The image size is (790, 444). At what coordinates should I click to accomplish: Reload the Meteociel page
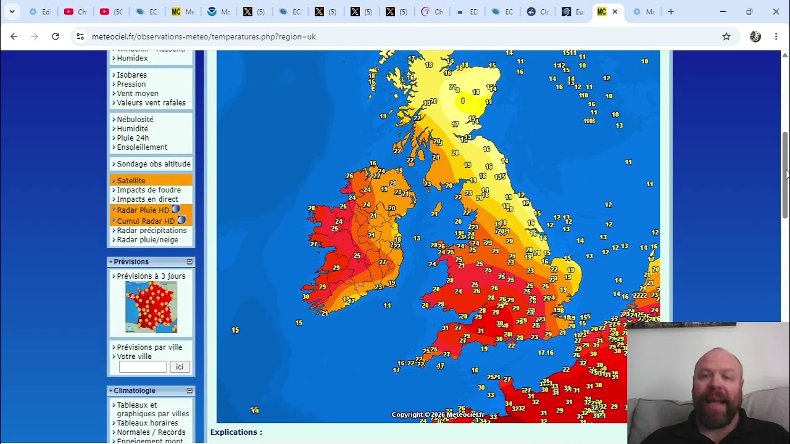pyautogui.click(x=56, y=36)
